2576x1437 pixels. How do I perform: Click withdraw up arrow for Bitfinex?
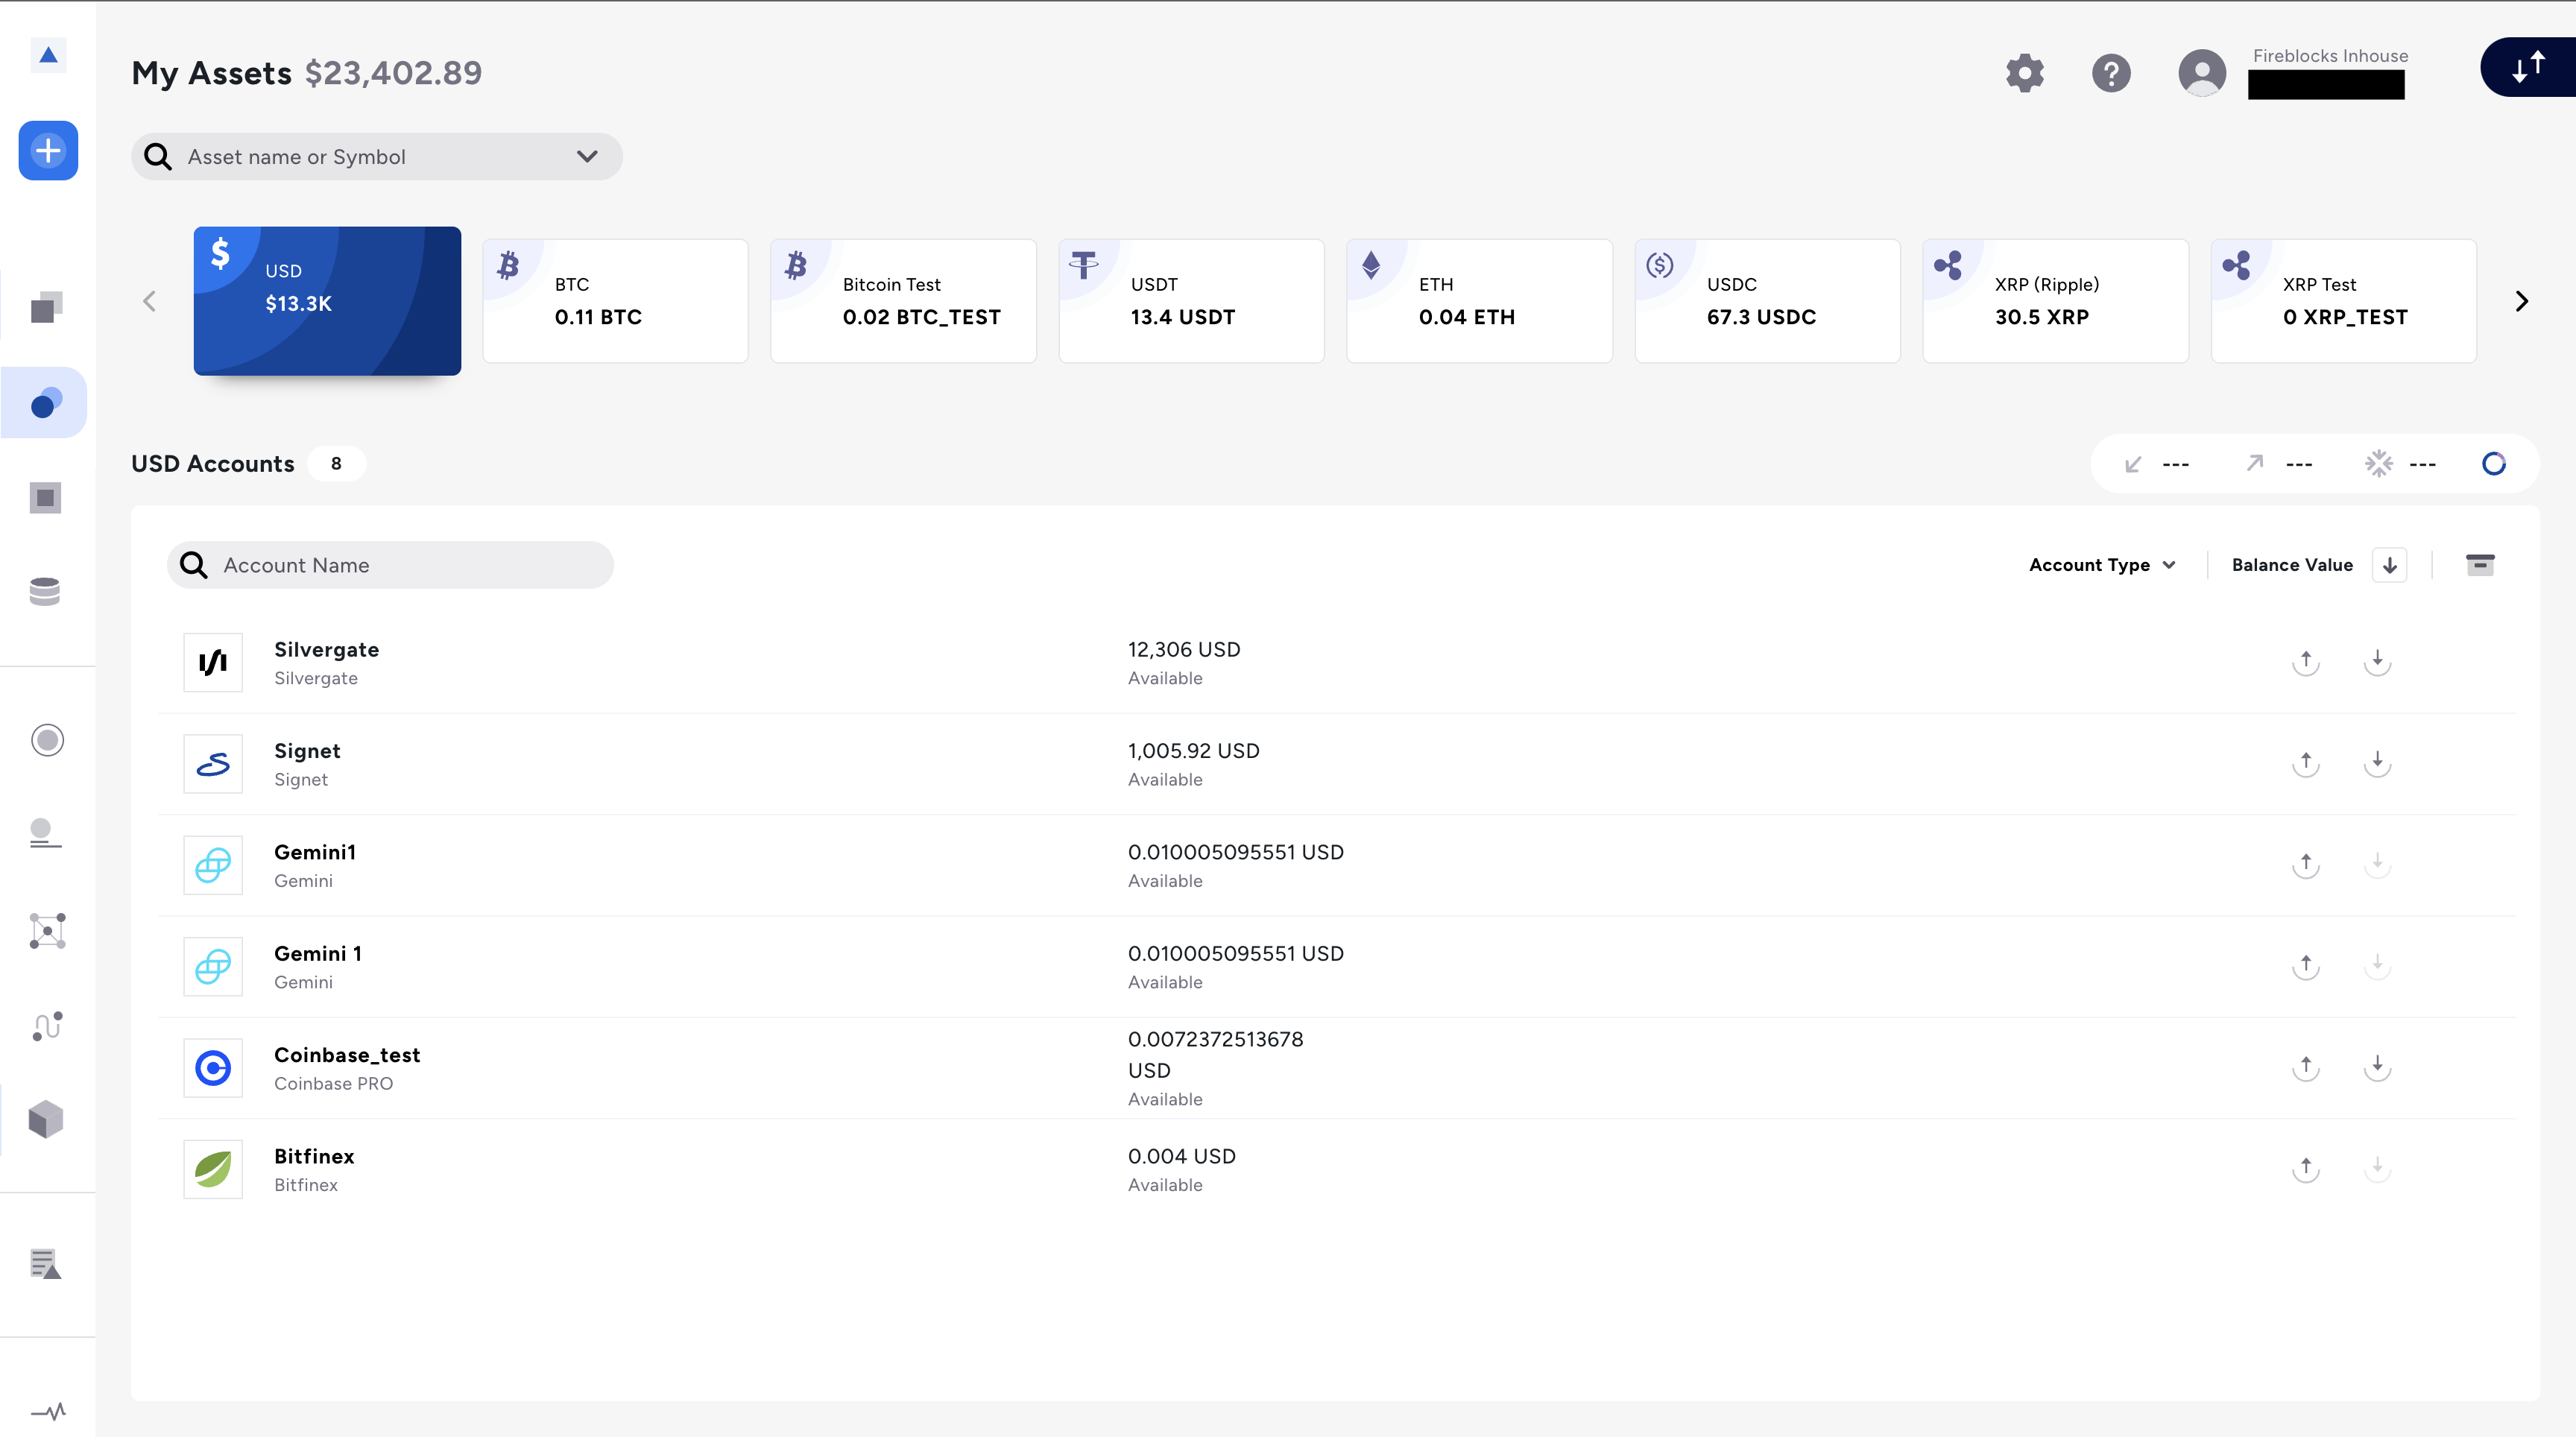pyautogui.click(x=2306, y=1169)
